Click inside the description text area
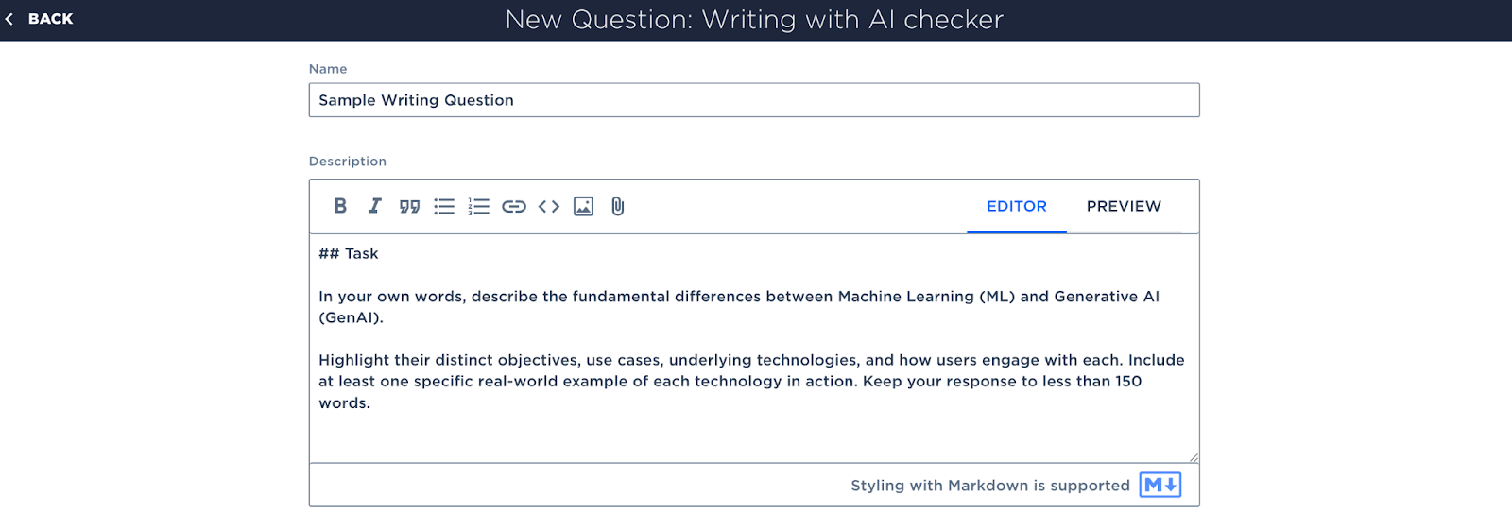Viewport: 1512px width, 530px height. click(754, 348)
